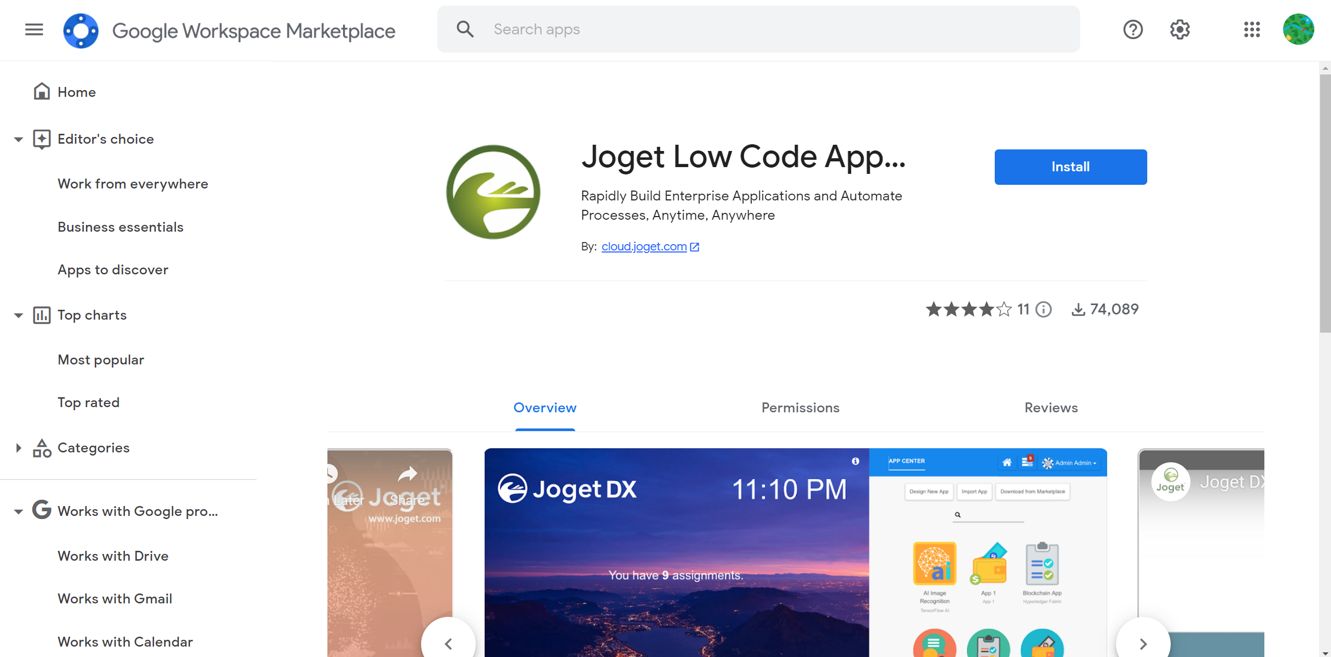Viewport: 1331px width, 657px height.
Task: Open the Google apps grid launcher
Action: coord(1252,30)
